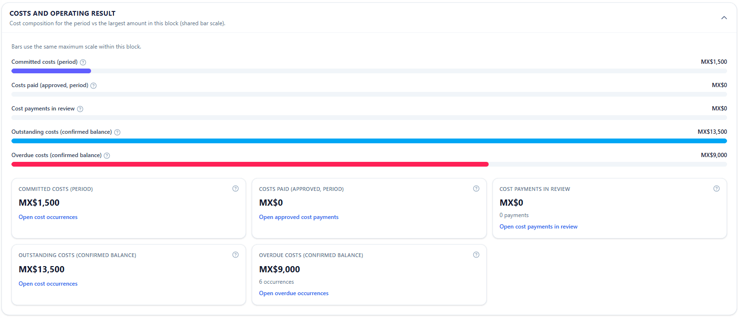
Task: Collapse the Costs and Operating Result section
Action: tap(724, 18)
